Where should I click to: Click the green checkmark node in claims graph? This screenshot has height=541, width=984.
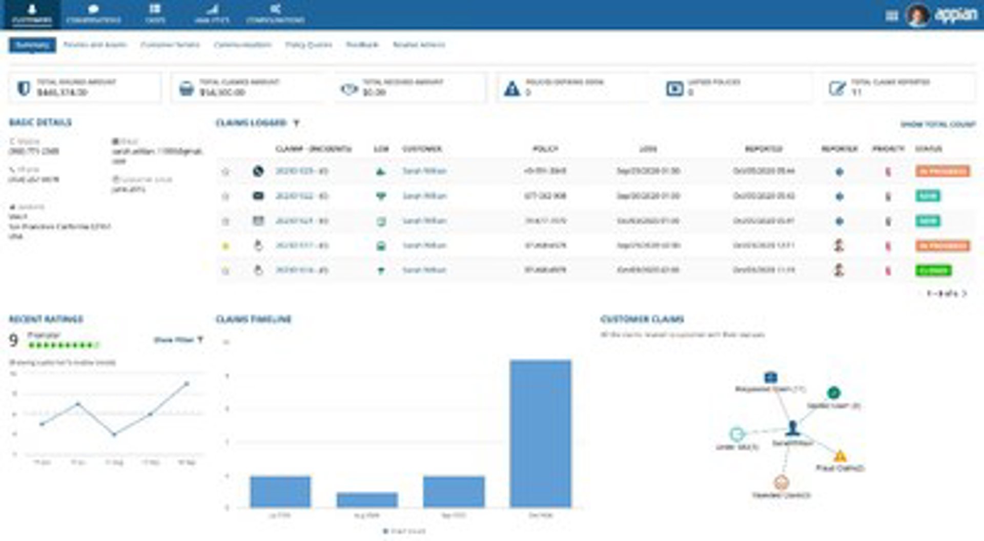tap(833, 393)
